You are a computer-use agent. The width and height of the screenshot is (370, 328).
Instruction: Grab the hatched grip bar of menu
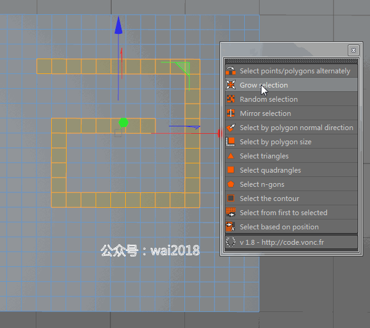pos(292,61)
